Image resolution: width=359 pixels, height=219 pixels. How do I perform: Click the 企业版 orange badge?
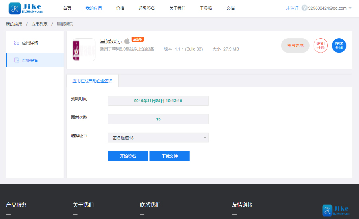coord(137,39)
